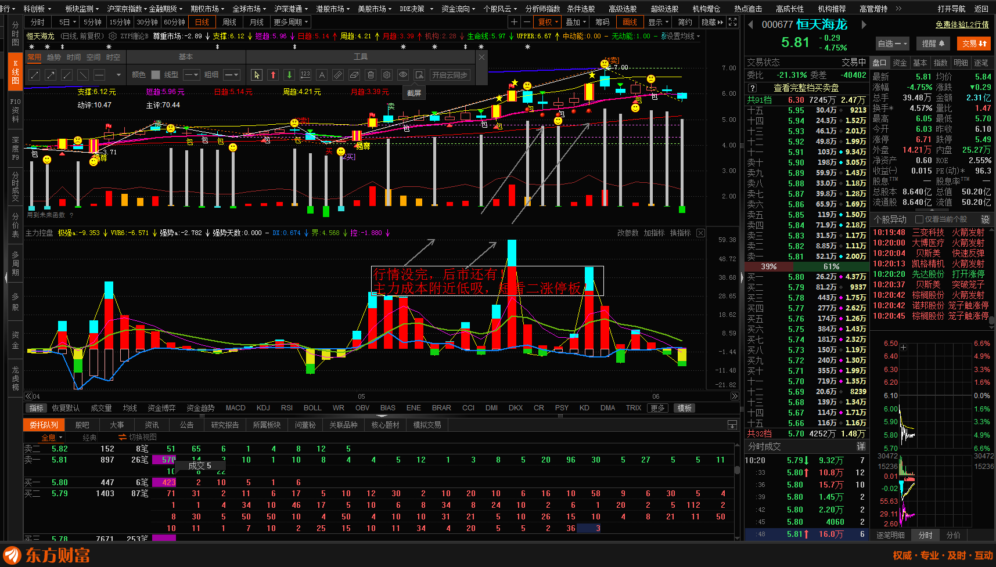Open 更多周期 more periods dropdown
Viewport: 996px width, 567px height.
coord(290,22)
